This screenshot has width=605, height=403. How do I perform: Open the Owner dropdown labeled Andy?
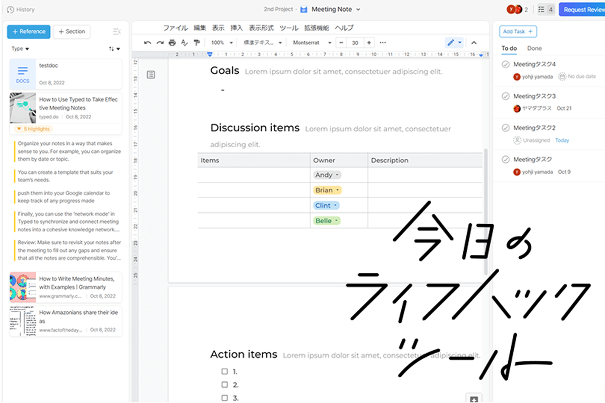pyautogui.click(x=327, y=174)
